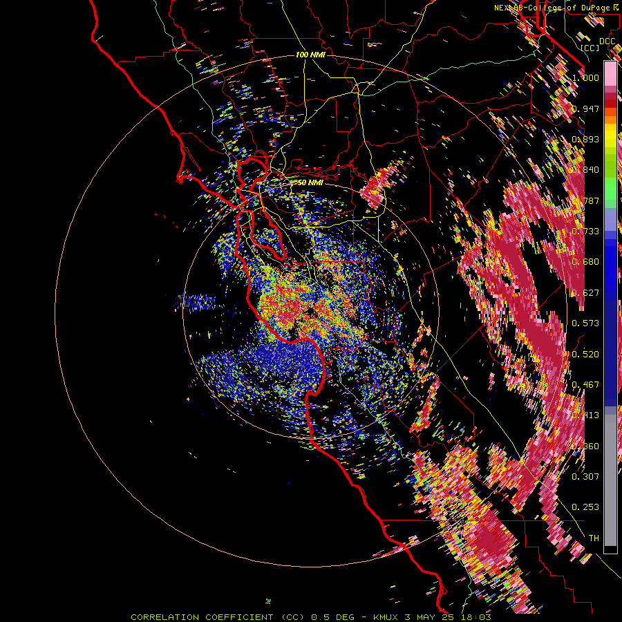Click the 0.733 legend value
The width and height of the screenshot is (622, 622).
pyautogui.click(x=585, y=232)
